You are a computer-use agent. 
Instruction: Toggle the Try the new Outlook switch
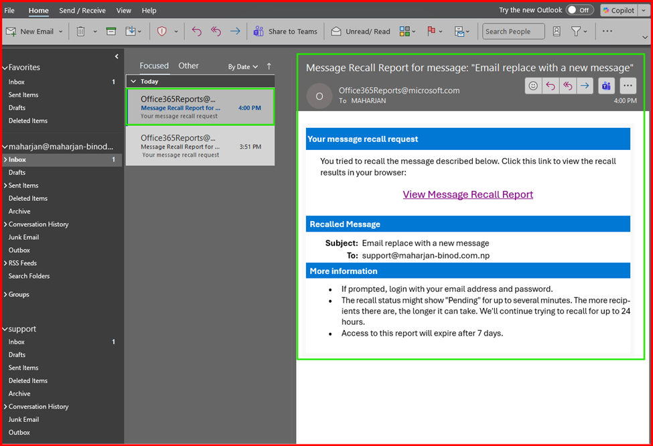579,10
